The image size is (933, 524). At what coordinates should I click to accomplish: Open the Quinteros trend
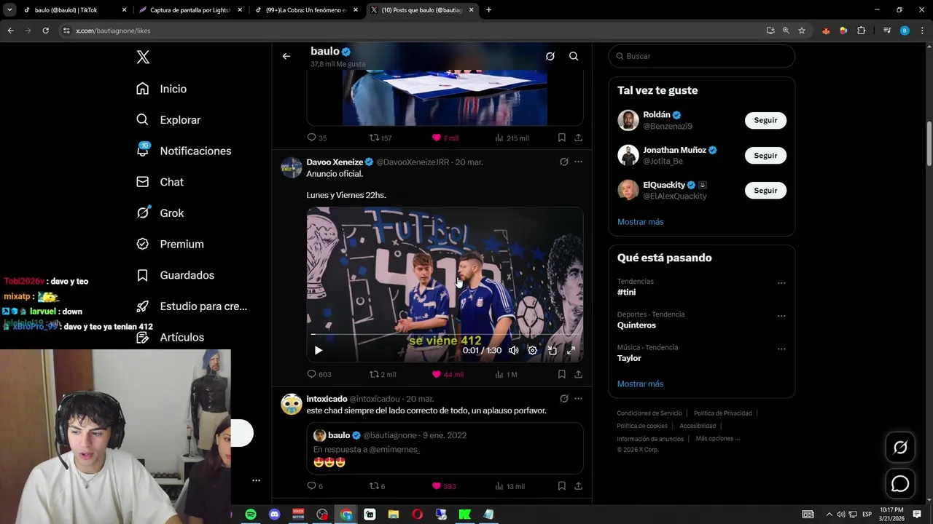coord(636,325)
